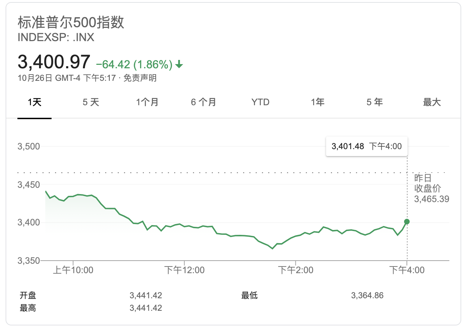The height and width of the screenshot is (331, 464).
Task: Click the green dot marker on chart
Action: click(407, 222)
